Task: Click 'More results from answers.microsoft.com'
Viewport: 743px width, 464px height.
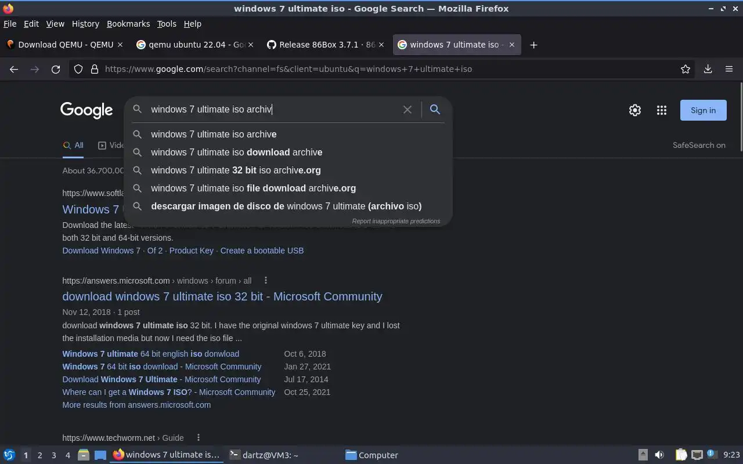Action: tap(136, 405)
